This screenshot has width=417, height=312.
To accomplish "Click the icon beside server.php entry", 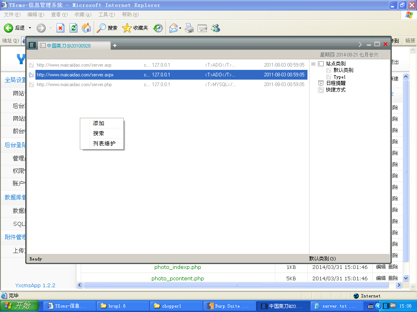I will point(31,84).
